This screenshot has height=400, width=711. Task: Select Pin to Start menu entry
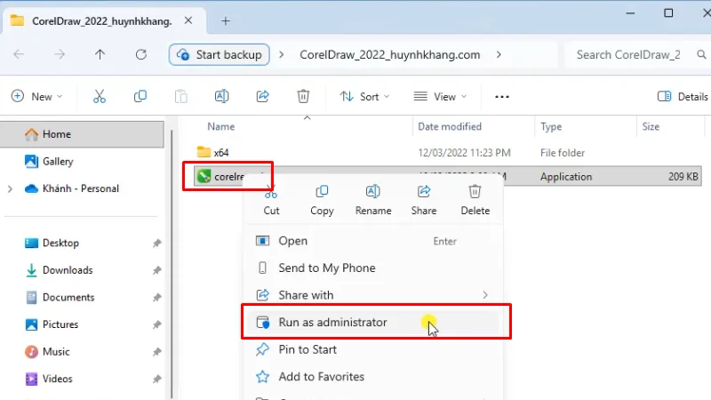308,349
